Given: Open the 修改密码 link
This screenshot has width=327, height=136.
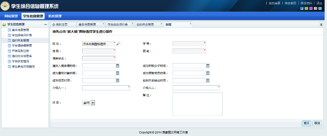Looking at the screenshot, I should pyautogui.click(x=290, y=3).
